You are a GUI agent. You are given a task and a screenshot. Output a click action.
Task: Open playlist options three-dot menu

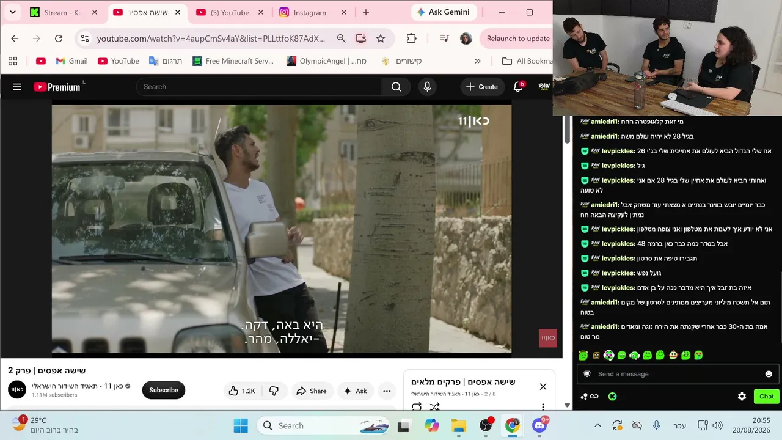[x=543, y=406]
